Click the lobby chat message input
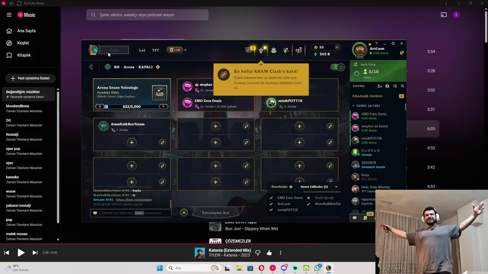Screen dimensions: 488x274 [131, 213]
